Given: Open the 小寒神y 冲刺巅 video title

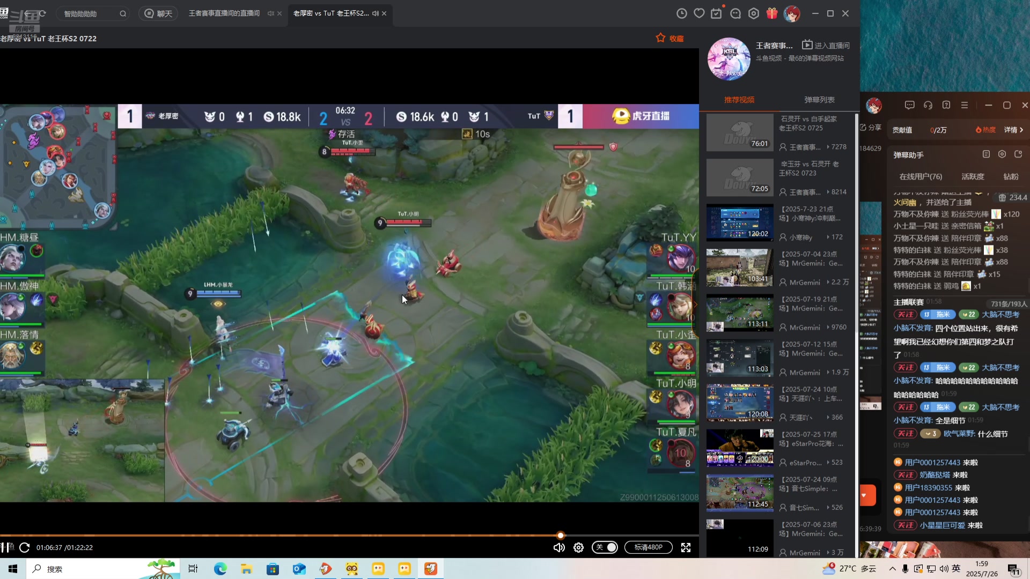Looking at the screenshot, I should click(811, 213).
